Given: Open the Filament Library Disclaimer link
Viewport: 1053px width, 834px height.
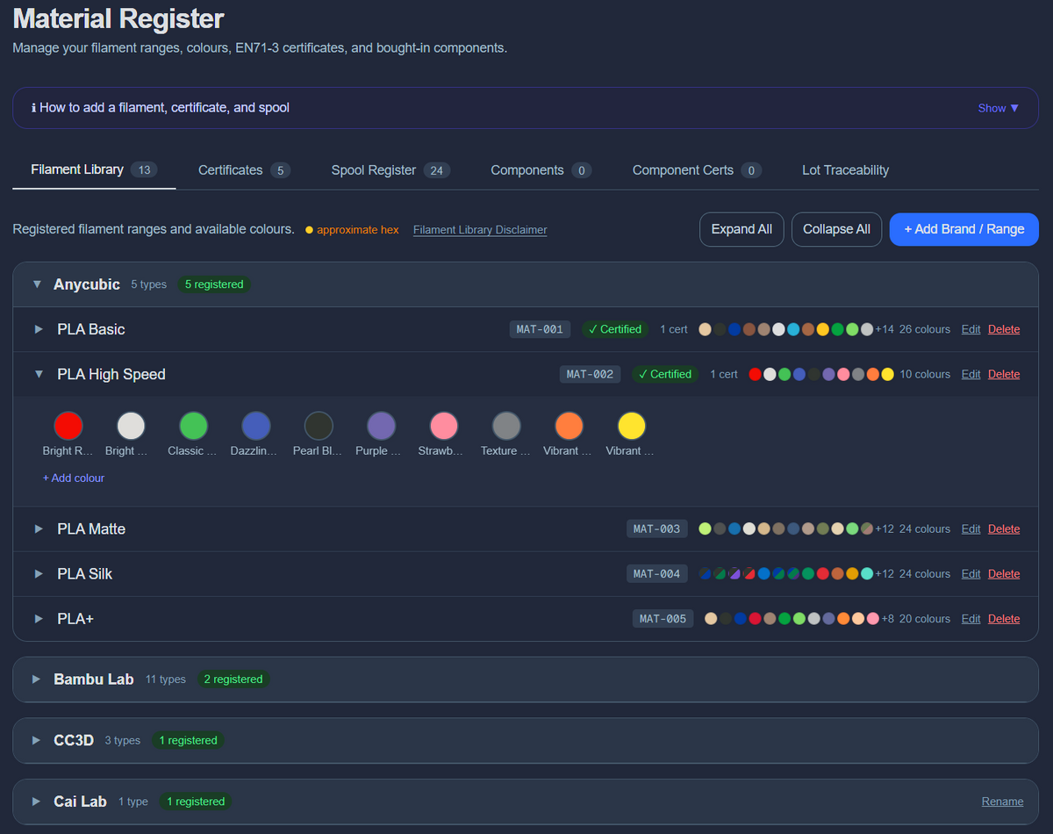Looking at the screenshot, I should (x=480, y=230).
